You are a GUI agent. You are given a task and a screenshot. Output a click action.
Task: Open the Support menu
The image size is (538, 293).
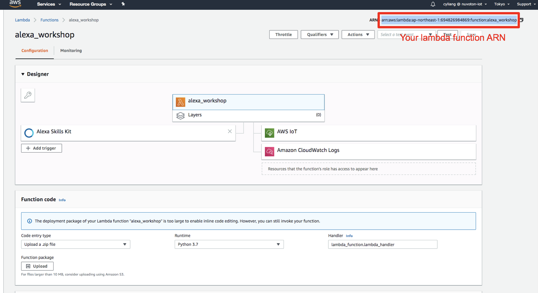pos(526,4)
